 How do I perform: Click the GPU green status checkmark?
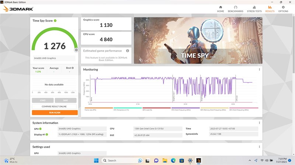click(41, 129)
